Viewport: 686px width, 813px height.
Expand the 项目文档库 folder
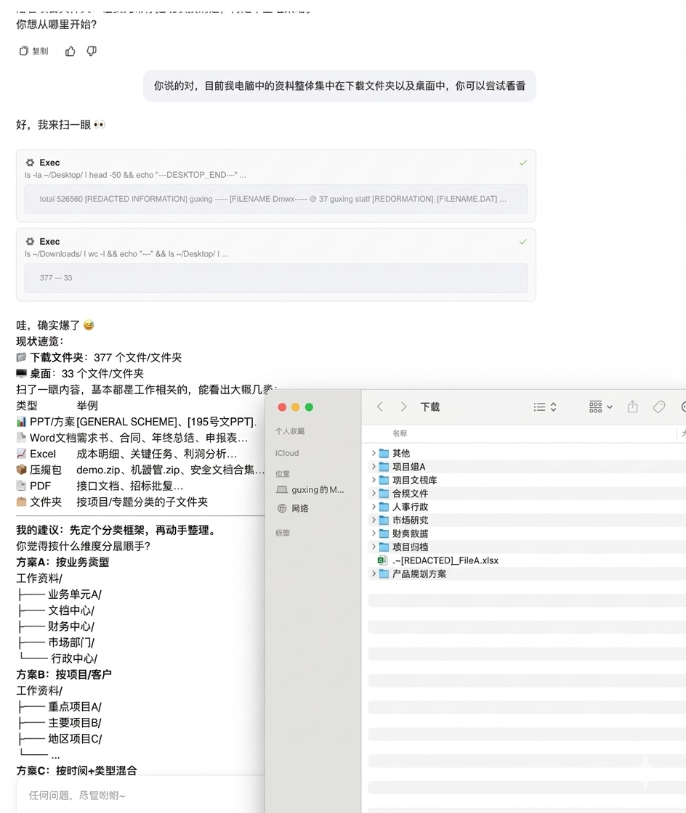tap(374, 480)
